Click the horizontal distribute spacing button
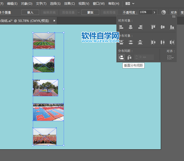The image size is (184, 161). click(x=129, y=57)
